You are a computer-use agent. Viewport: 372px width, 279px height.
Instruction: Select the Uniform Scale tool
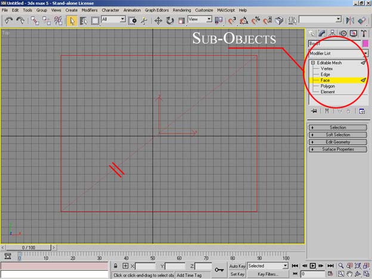point(181,21)
